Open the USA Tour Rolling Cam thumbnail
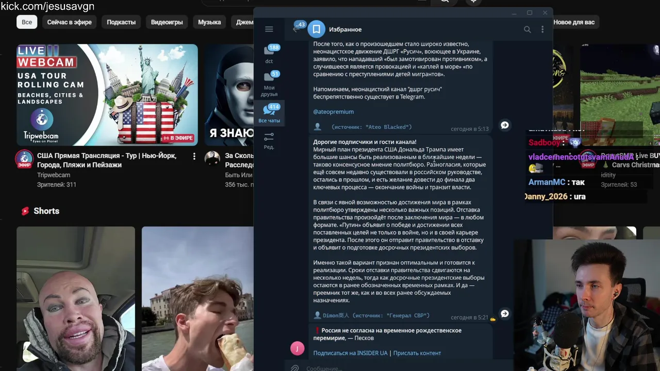This screenshot has width=660, height=371. coord(107,95)
